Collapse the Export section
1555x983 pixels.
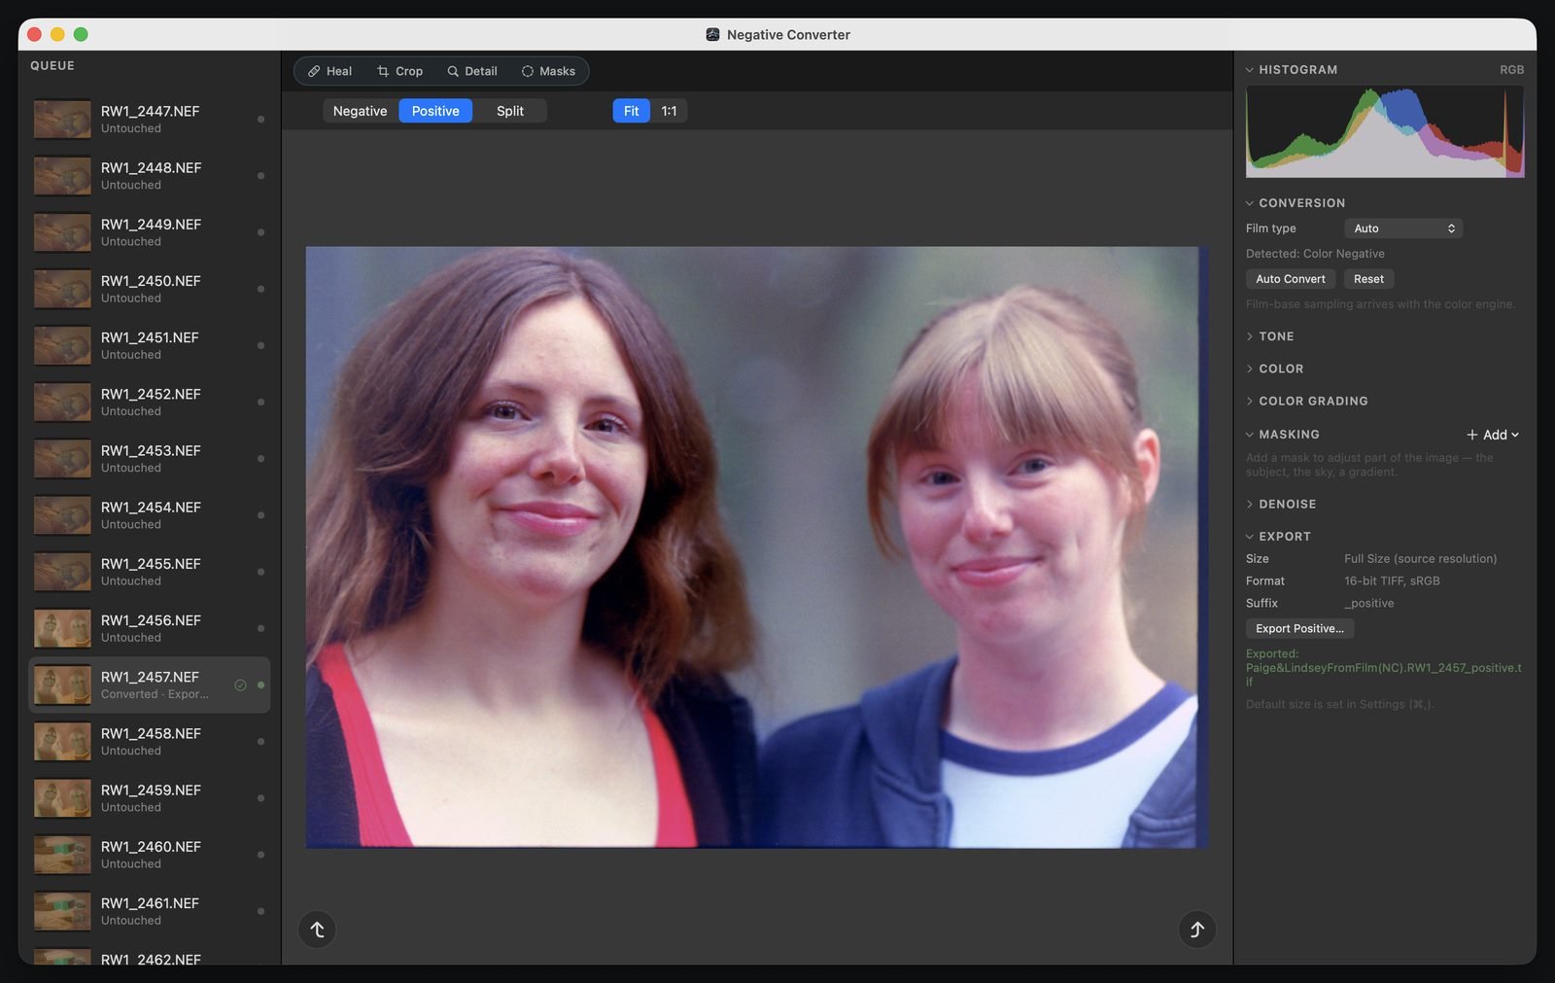pyautogui.click(x=1250, y=537)
